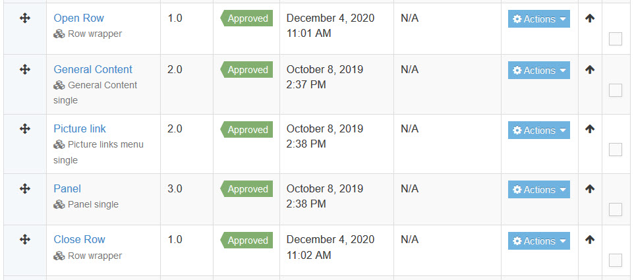Click the move handle for Picture link
Screen dimensions: 634x280
24,129
